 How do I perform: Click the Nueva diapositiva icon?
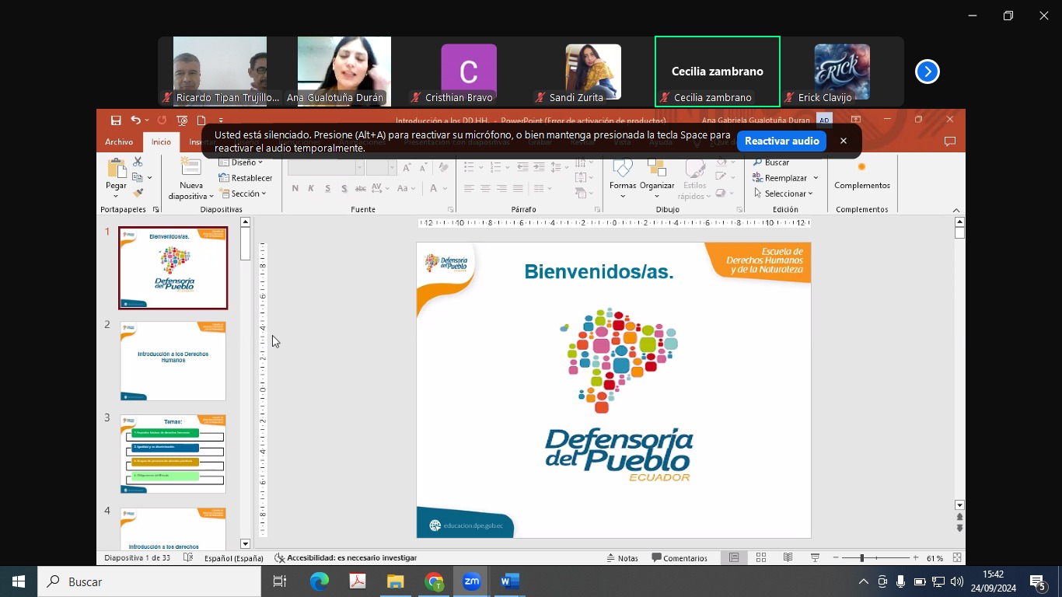tap(191, 167)
